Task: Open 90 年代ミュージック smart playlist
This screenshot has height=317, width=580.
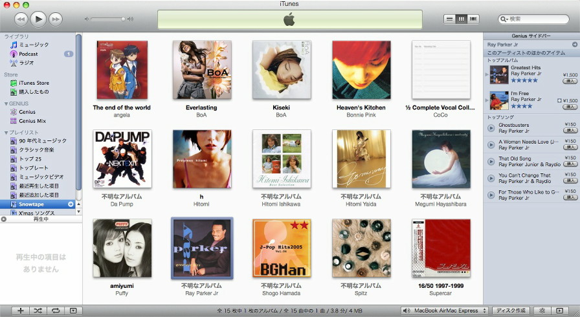Action: 38,140
